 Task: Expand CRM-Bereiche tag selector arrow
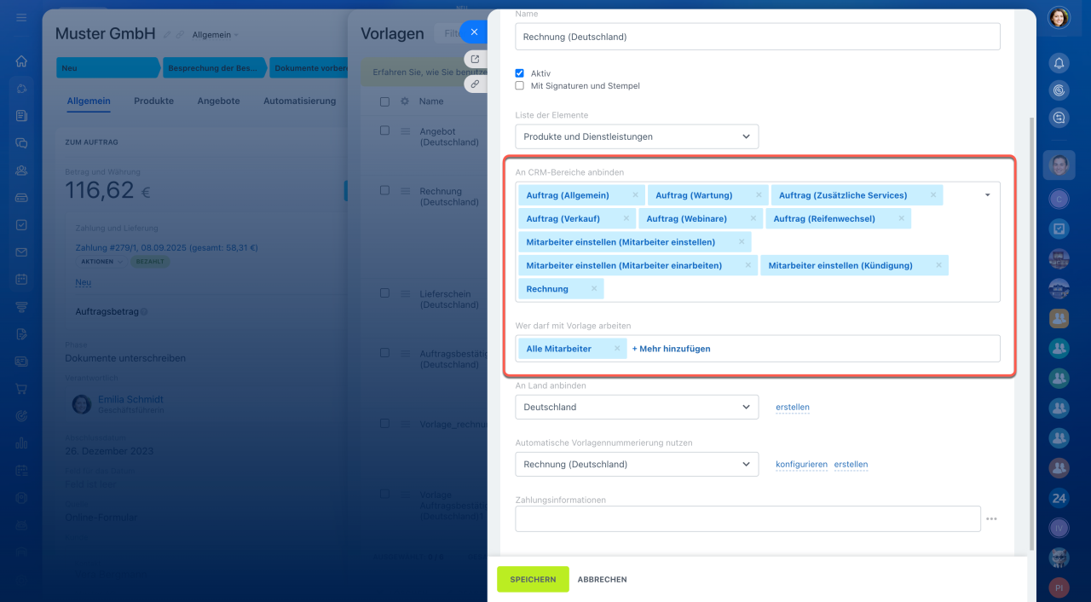pos(987,195)
